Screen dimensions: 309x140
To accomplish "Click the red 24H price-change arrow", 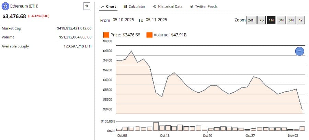I will coord(28,16).
